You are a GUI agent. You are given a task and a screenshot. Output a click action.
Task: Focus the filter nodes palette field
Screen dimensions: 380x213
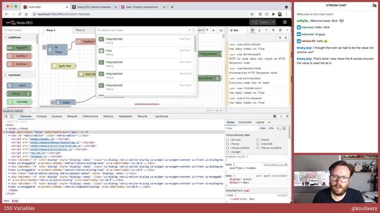click(21, 30)
